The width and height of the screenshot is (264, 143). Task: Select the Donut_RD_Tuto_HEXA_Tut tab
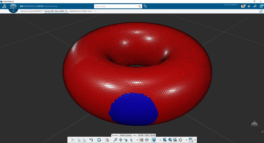(x=56, y=11)
